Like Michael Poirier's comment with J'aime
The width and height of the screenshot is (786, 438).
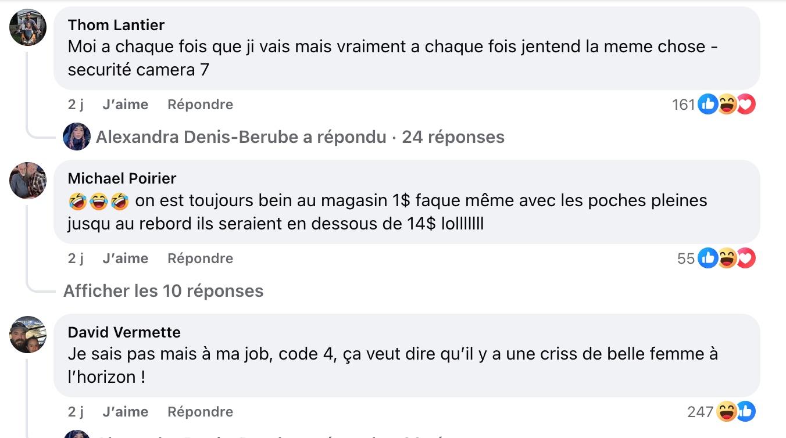pos(125,259)
